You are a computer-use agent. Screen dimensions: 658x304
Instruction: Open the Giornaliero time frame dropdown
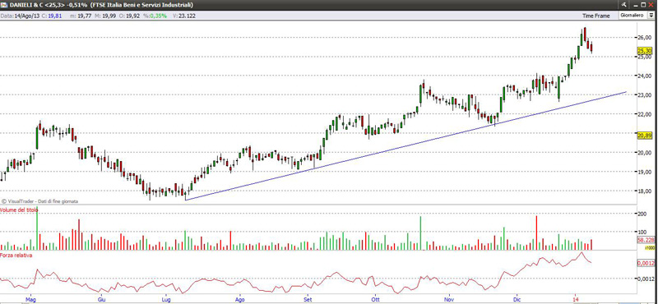[x=651, y=15]
